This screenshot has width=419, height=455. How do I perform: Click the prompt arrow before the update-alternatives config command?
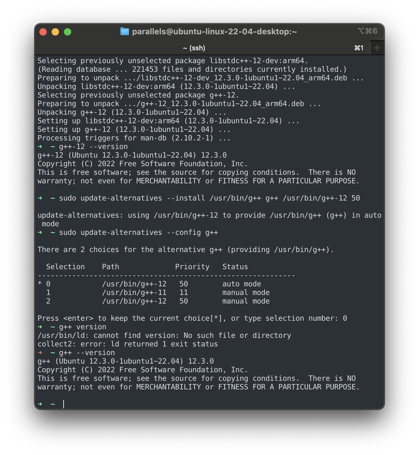(x=40, y=232)
